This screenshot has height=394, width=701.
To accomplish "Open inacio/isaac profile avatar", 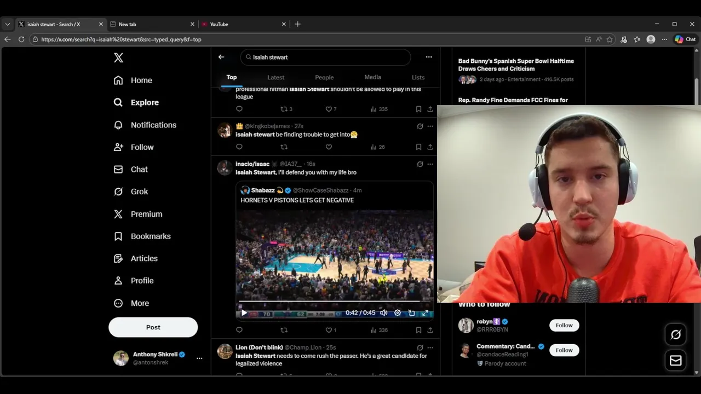I will coord(225,167).
